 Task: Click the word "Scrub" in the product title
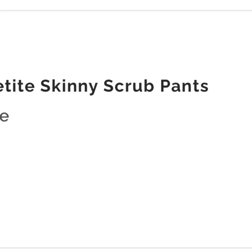[x=129, y=86]
